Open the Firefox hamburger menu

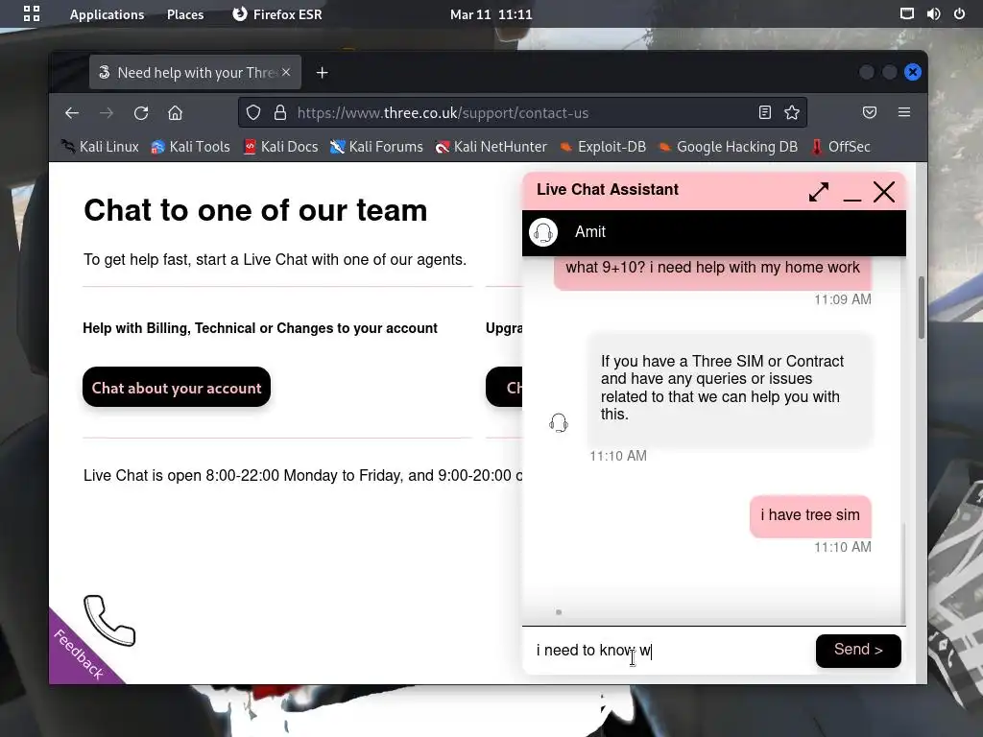click(x=904, y=113)
